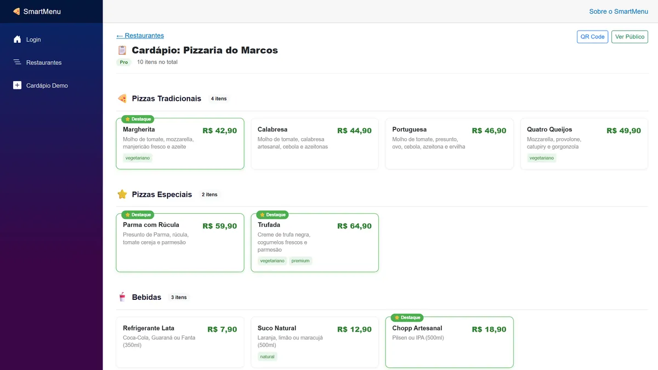Click the Bebidas section heading

(147, 297)
